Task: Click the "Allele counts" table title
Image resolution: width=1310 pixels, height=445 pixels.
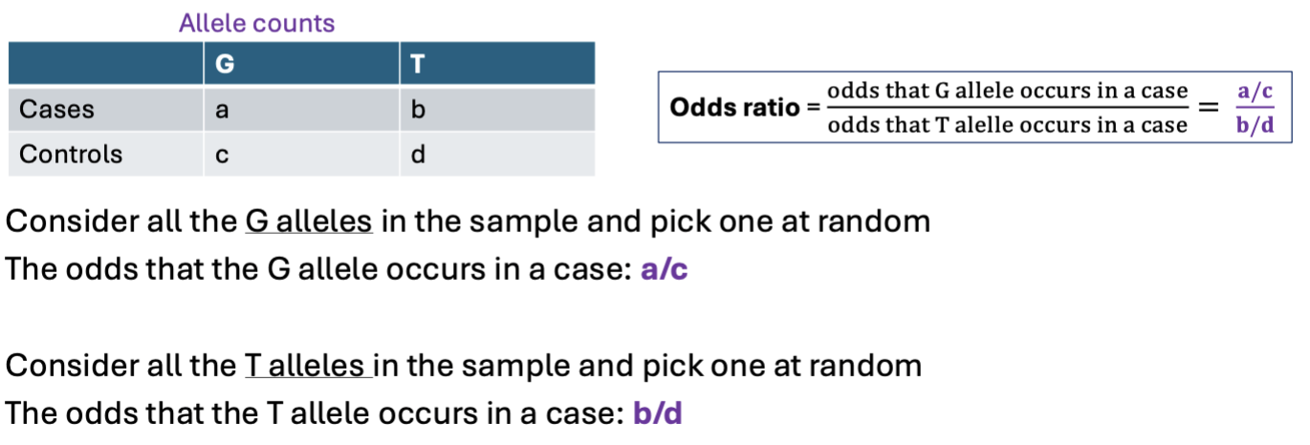Action: point(256,23)
